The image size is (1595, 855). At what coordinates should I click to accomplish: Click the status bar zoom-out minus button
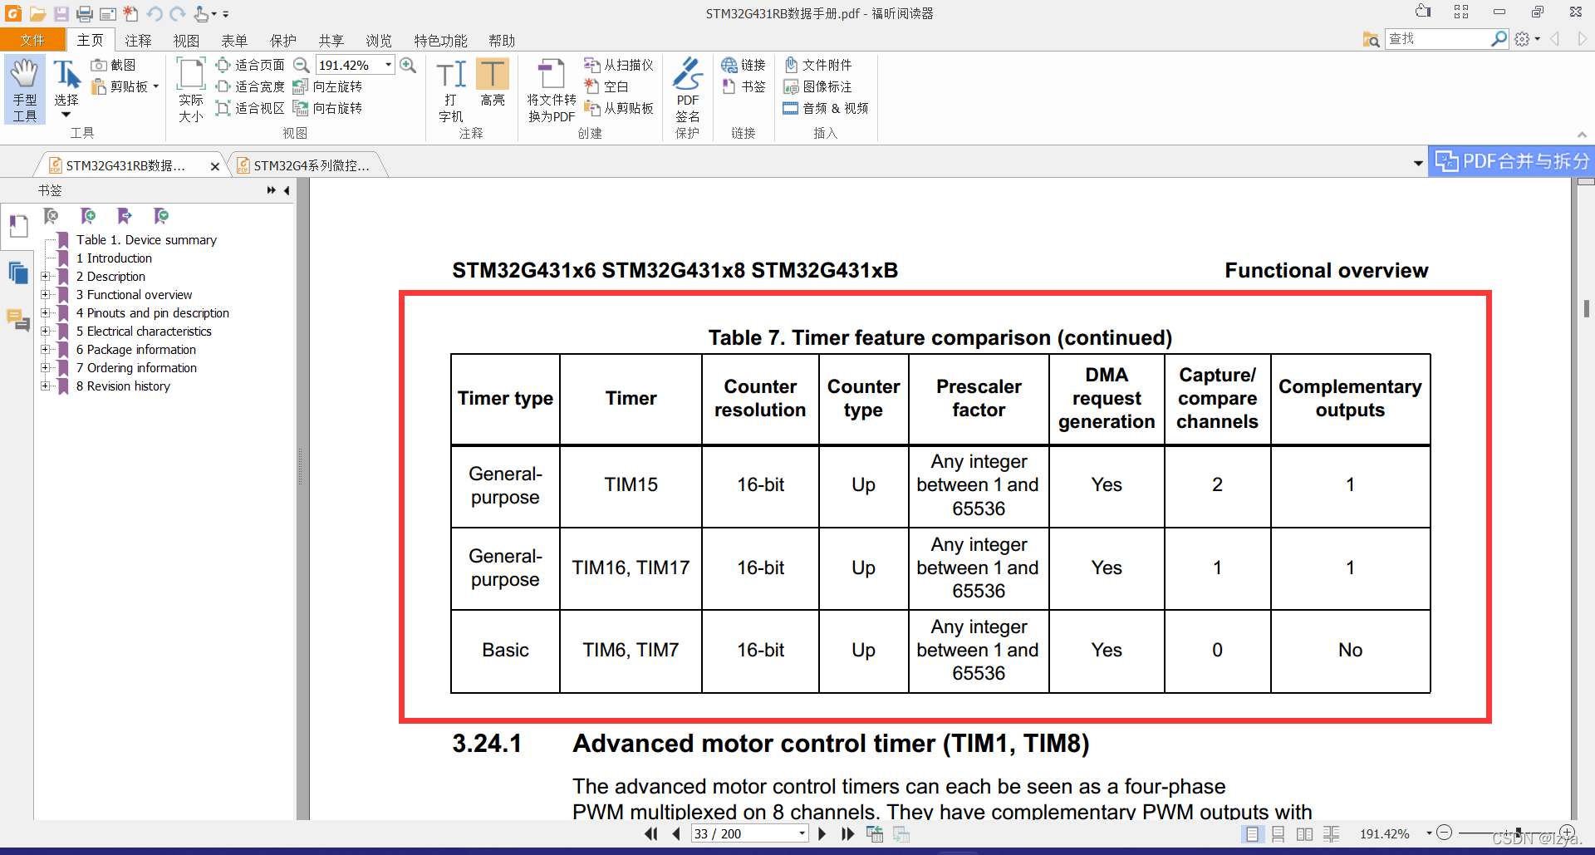[1445, 833]
